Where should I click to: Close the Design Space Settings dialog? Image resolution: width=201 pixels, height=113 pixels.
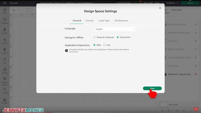click(160, 8)
